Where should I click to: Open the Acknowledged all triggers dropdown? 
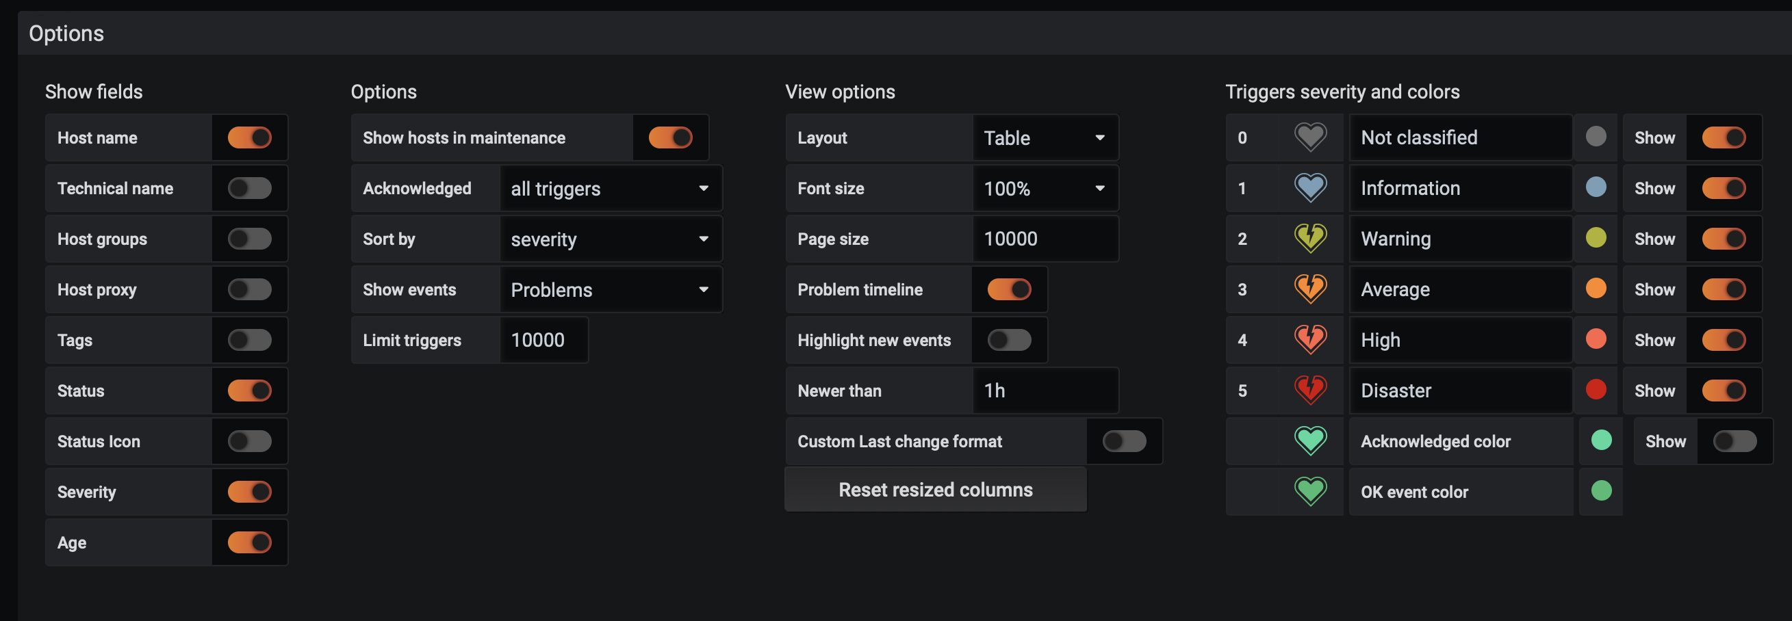point(611,189)
